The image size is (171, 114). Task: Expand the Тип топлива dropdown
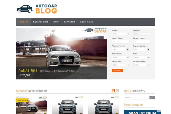pos(120,57)
